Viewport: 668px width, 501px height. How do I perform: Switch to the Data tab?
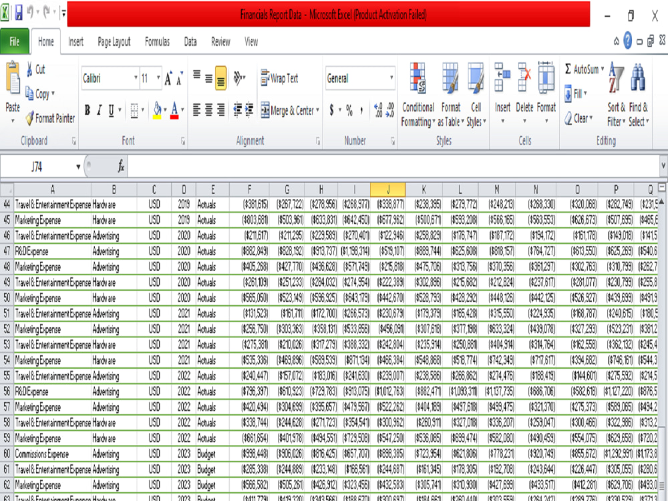[x=190, y=41]
